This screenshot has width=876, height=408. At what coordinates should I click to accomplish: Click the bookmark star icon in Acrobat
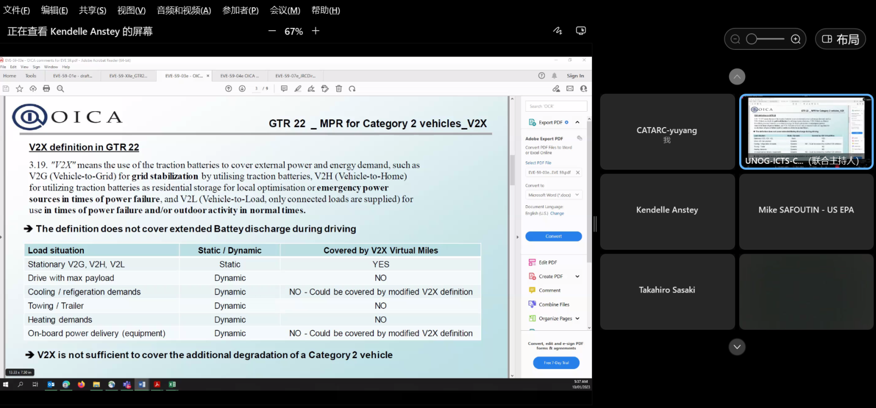(20, 89)
